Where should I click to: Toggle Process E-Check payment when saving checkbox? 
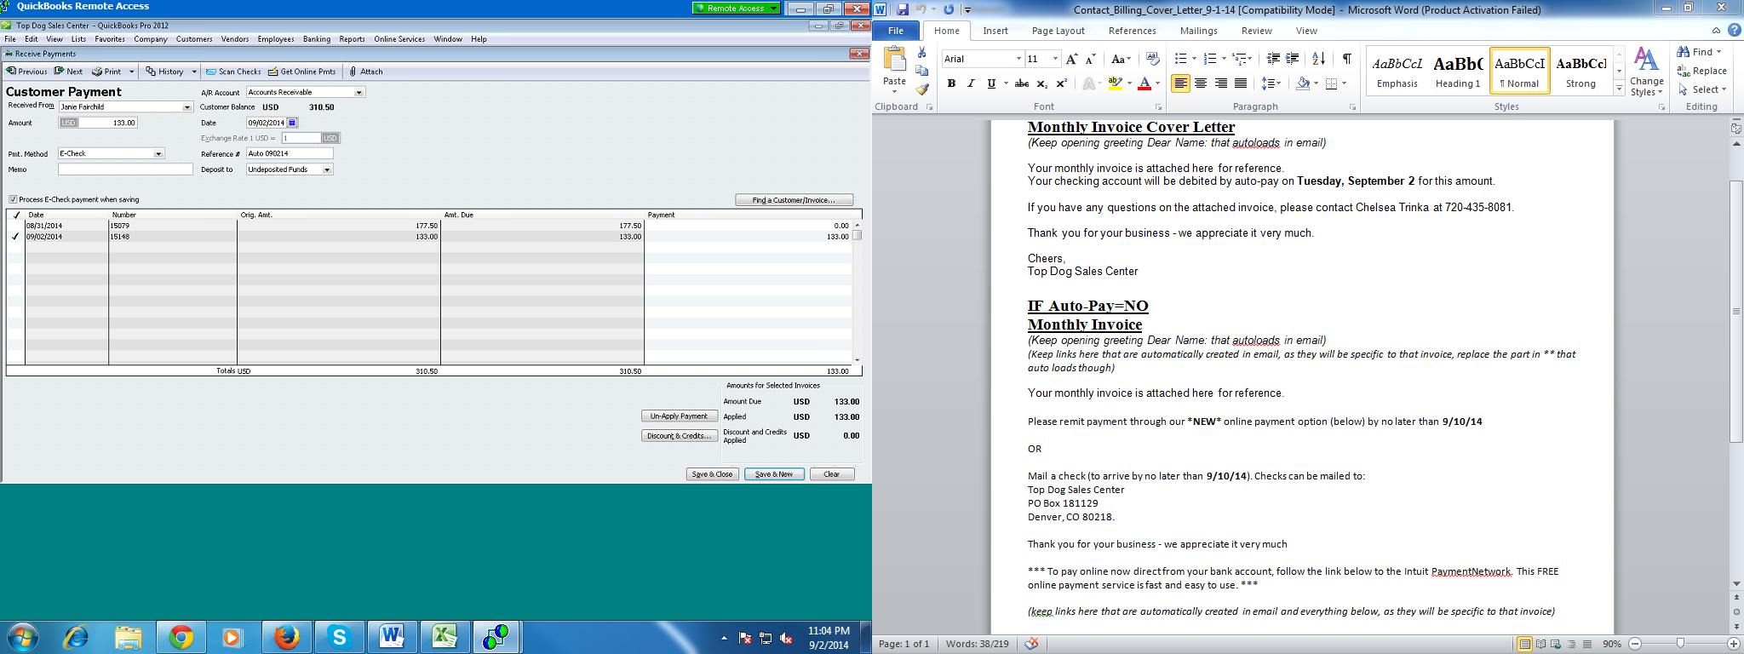pos(13,199)
